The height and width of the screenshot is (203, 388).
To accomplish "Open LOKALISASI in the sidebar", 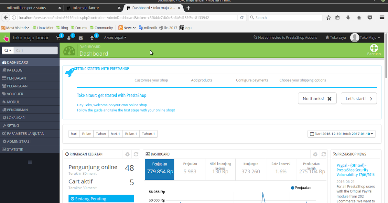I will tap(30, 118).
